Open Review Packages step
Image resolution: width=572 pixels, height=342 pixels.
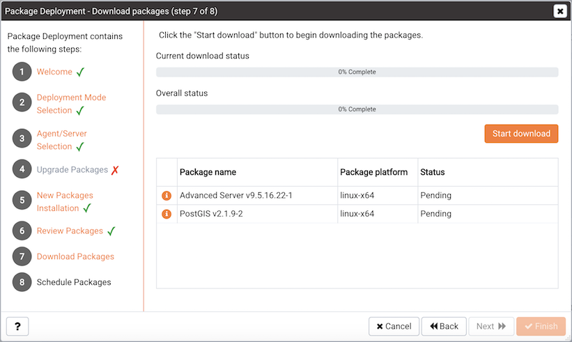[70, 231]
